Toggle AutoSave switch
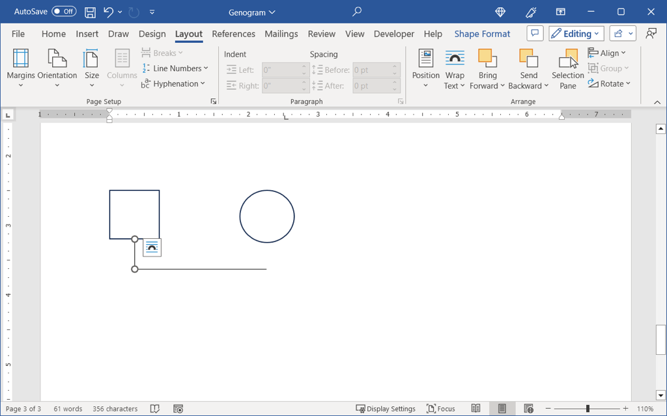The height and width of the screenshot is (416, 667). tap(64, 12)
